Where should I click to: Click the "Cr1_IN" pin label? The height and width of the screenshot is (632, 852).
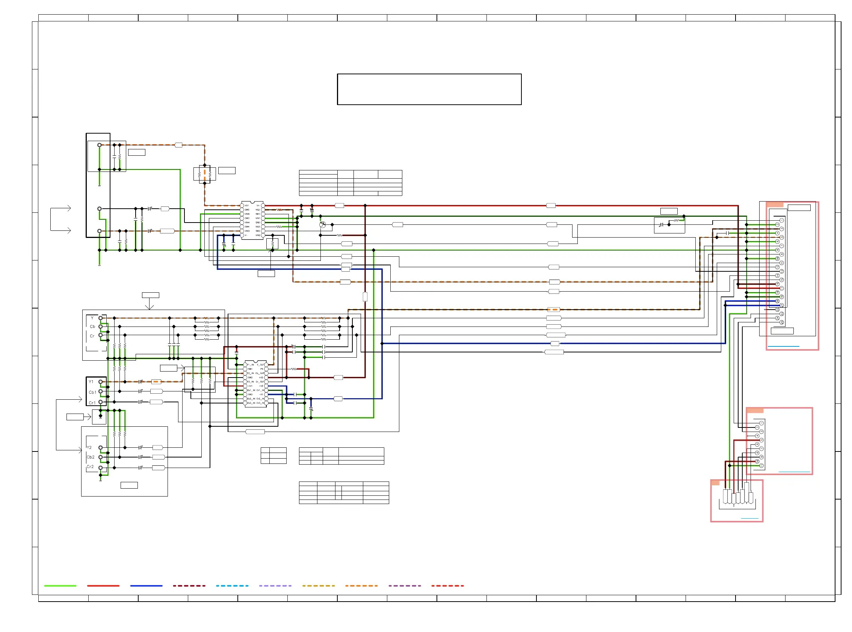(x=261, y=390)
